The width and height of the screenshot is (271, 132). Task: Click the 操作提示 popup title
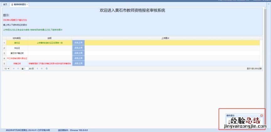(231, 115)
